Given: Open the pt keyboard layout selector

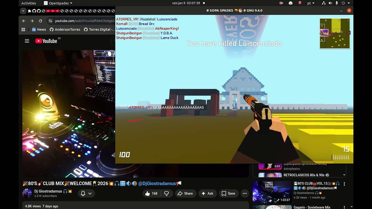Looking at the screenshot, I should pyautogui.click(x=310, y=3).
